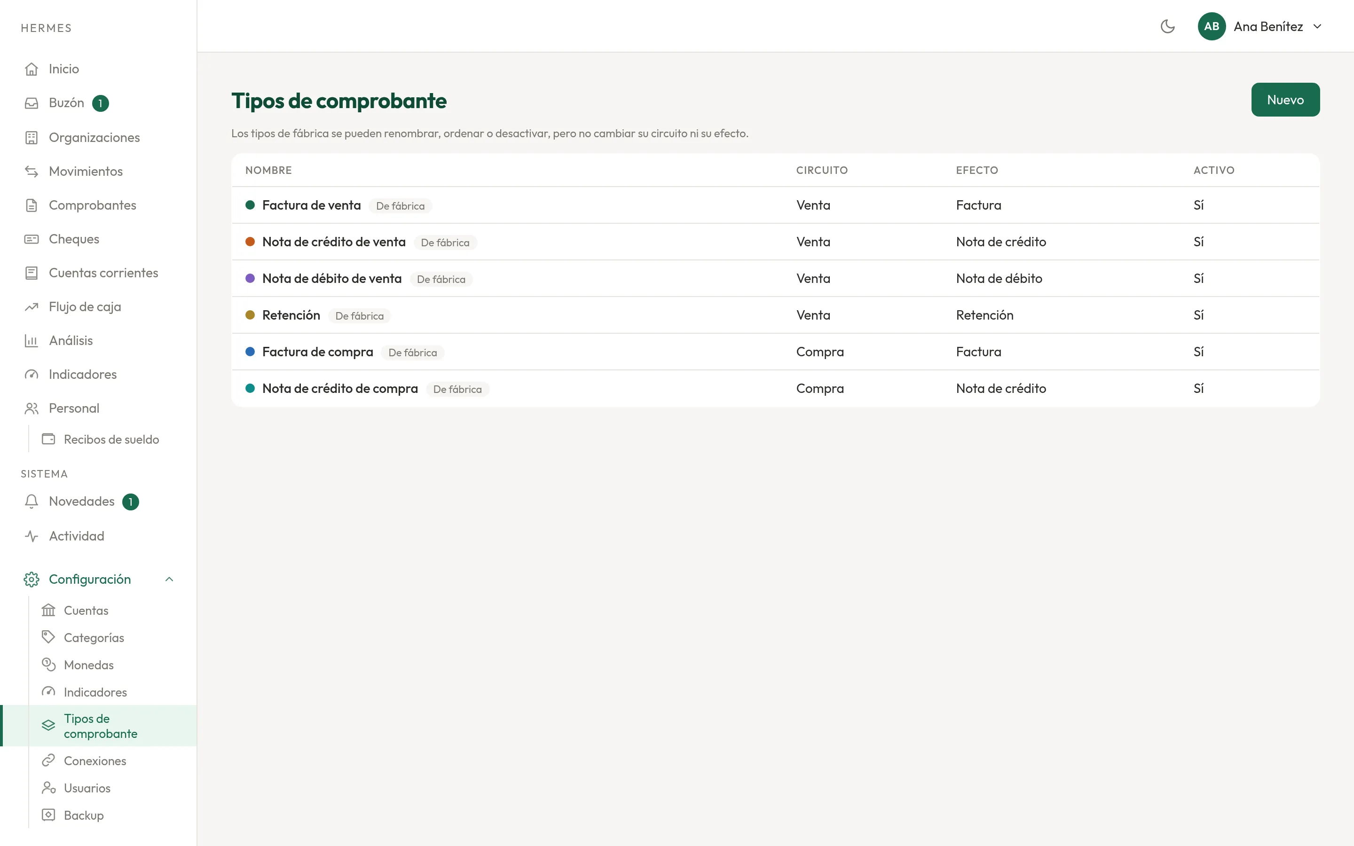Click the Backup disk icon
The image size is (1354, 846).
[49, 815]
